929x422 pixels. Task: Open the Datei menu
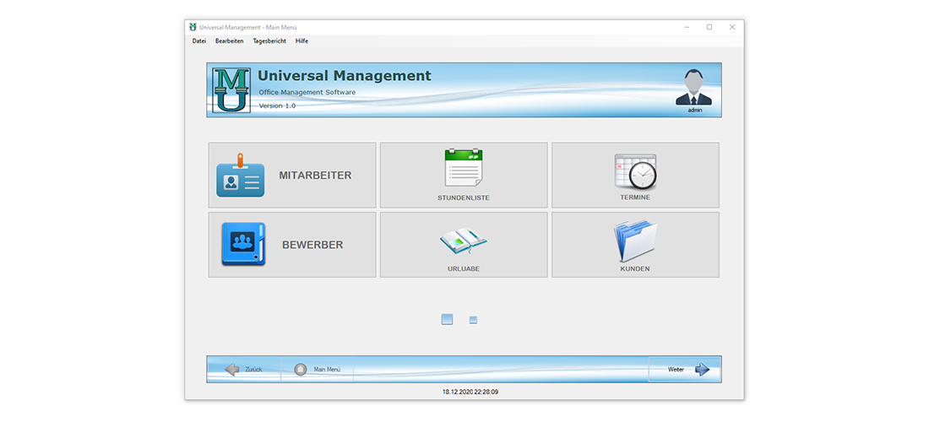point(199,41)
